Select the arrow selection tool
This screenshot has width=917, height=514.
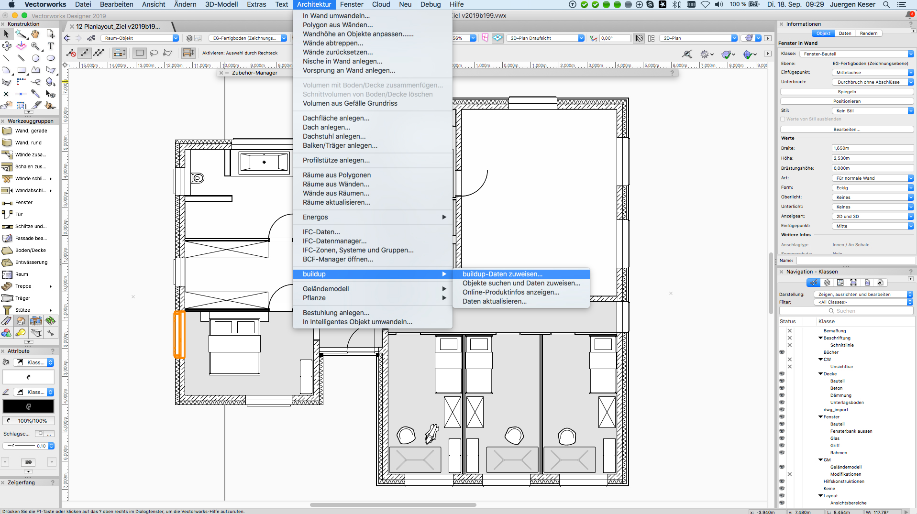click(x=6, y=34)
